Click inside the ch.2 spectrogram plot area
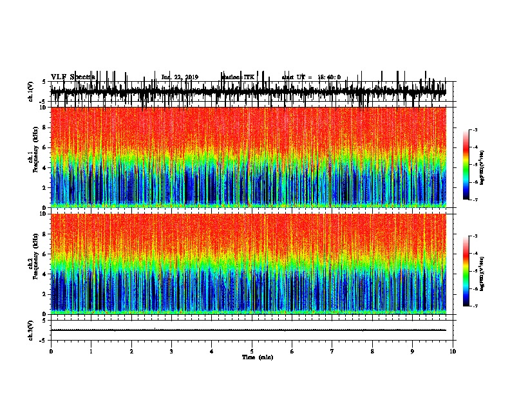This screenshot has width=510, height=394. (x=248, y=264)
